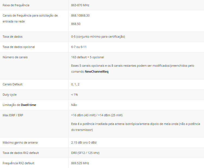This screenshot has height=168, width=204.
Task: Click the 'Taxa de dados opcional' label
Action: point(19,47)
